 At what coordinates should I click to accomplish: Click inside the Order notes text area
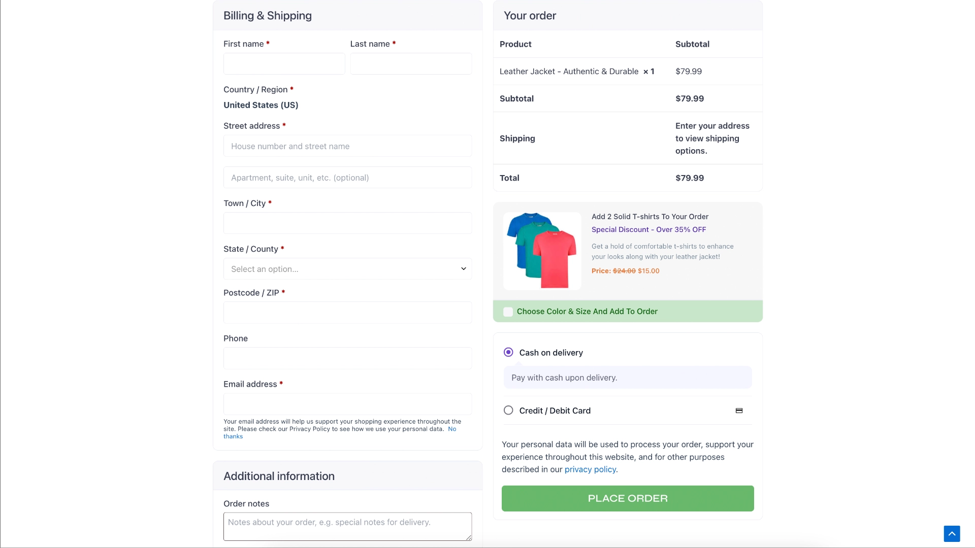pos(347,526)
